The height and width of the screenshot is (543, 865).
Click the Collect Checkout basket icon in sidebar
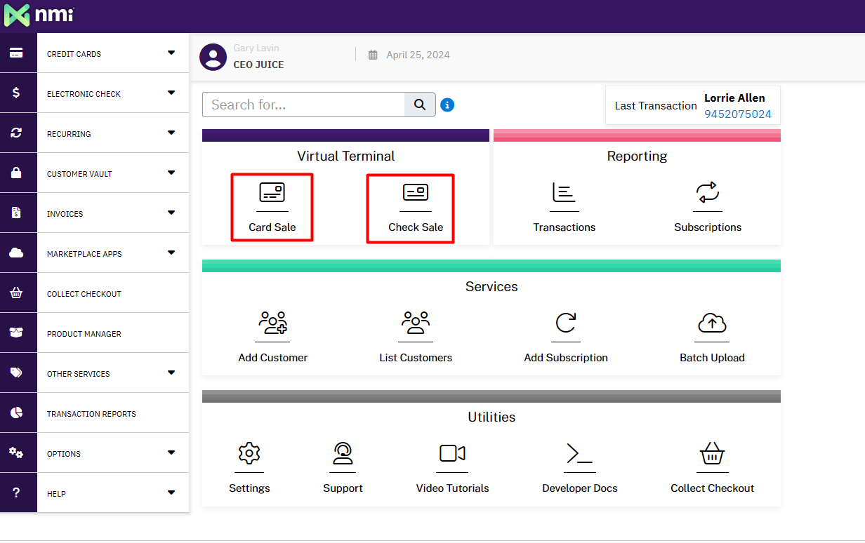(x=16, y=293)
